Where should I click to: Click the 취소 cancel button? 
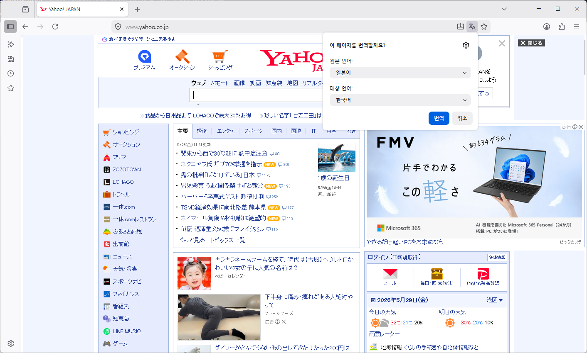click(x=462, y=118)
